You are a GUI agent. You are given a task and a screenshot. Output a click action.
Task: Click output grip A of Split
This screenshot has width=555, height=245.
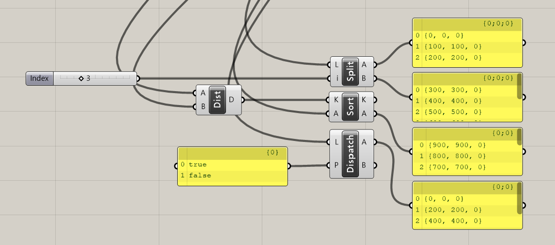click(374, 64)
